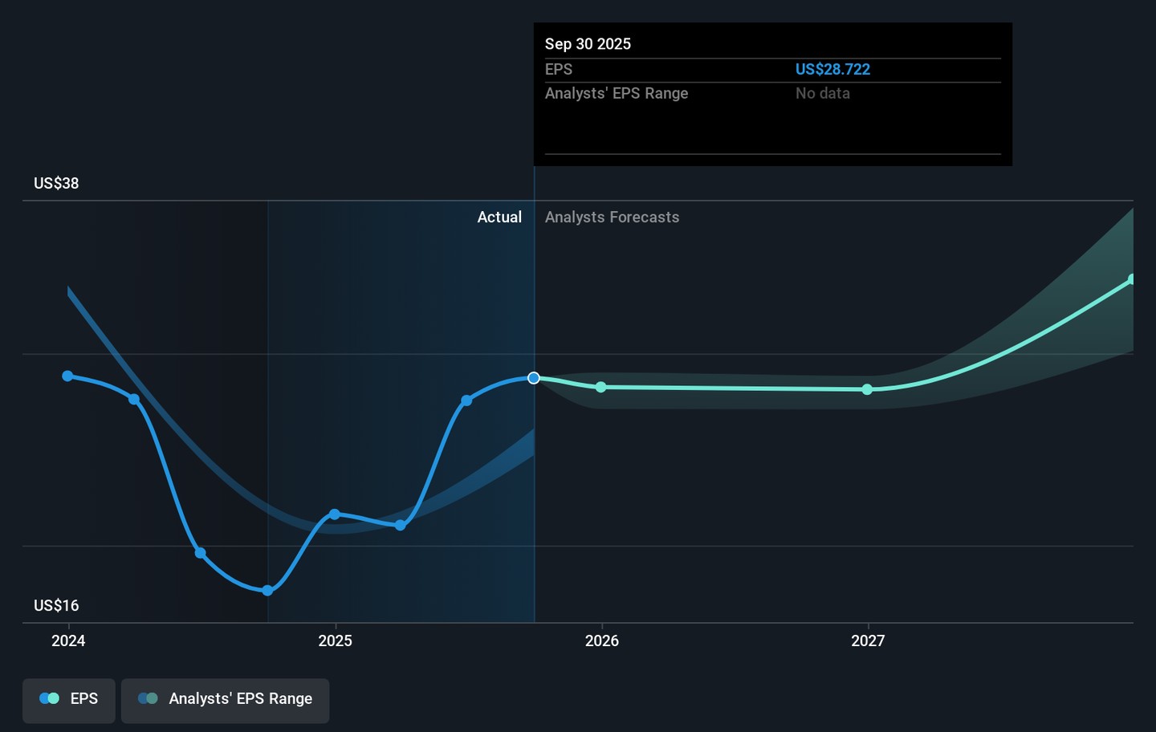This screenshot has width=1156, height=732.
Task: Select the forecast data point above 2026
Action: 601,387
